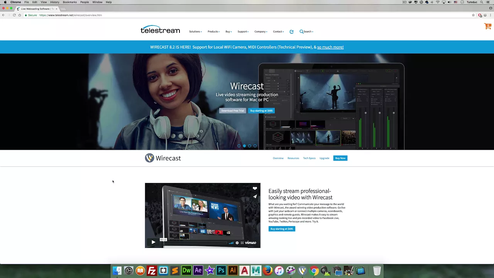Click the Search magnifier in site nav
Image resolution: width=494 pixels, height=278 pixels.
point(301,32)
